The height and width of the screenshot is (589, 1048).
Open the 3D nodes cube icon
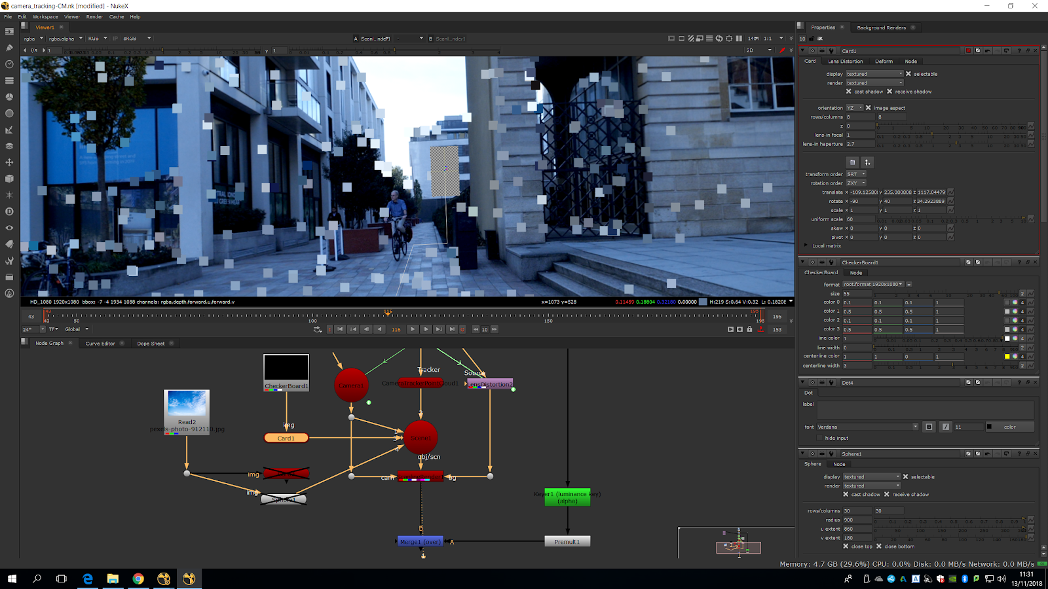coord(9,179)
